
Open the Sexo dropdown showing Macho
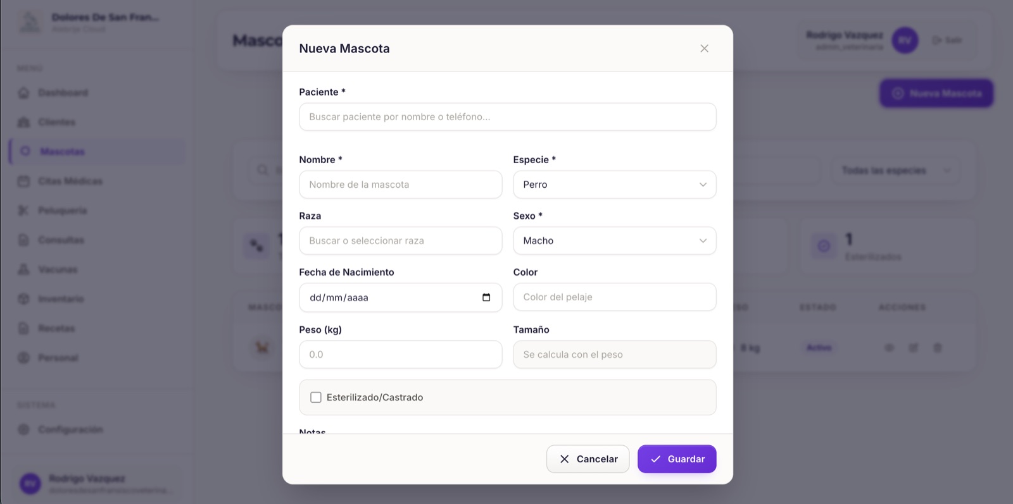(x=615, y=241)
